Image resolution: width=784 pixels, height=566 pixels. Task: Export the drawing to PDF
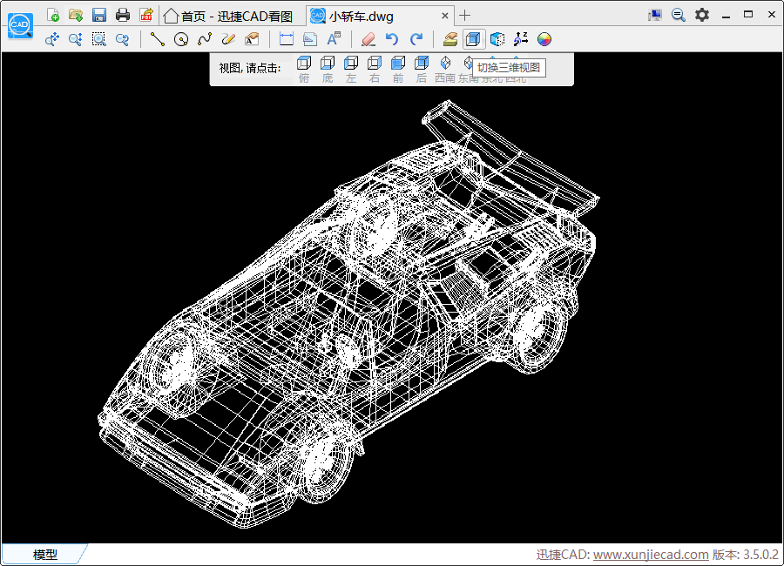[x=146, y=15]
